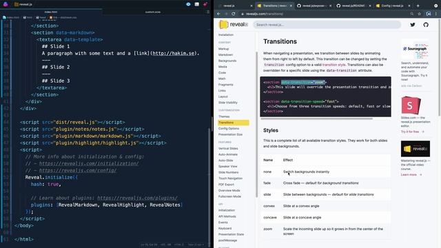The width and height of the screenshot is (441, 248).
Task: Click the revealjs.com/config URL in code comment
Action: [x=78, y=170]
